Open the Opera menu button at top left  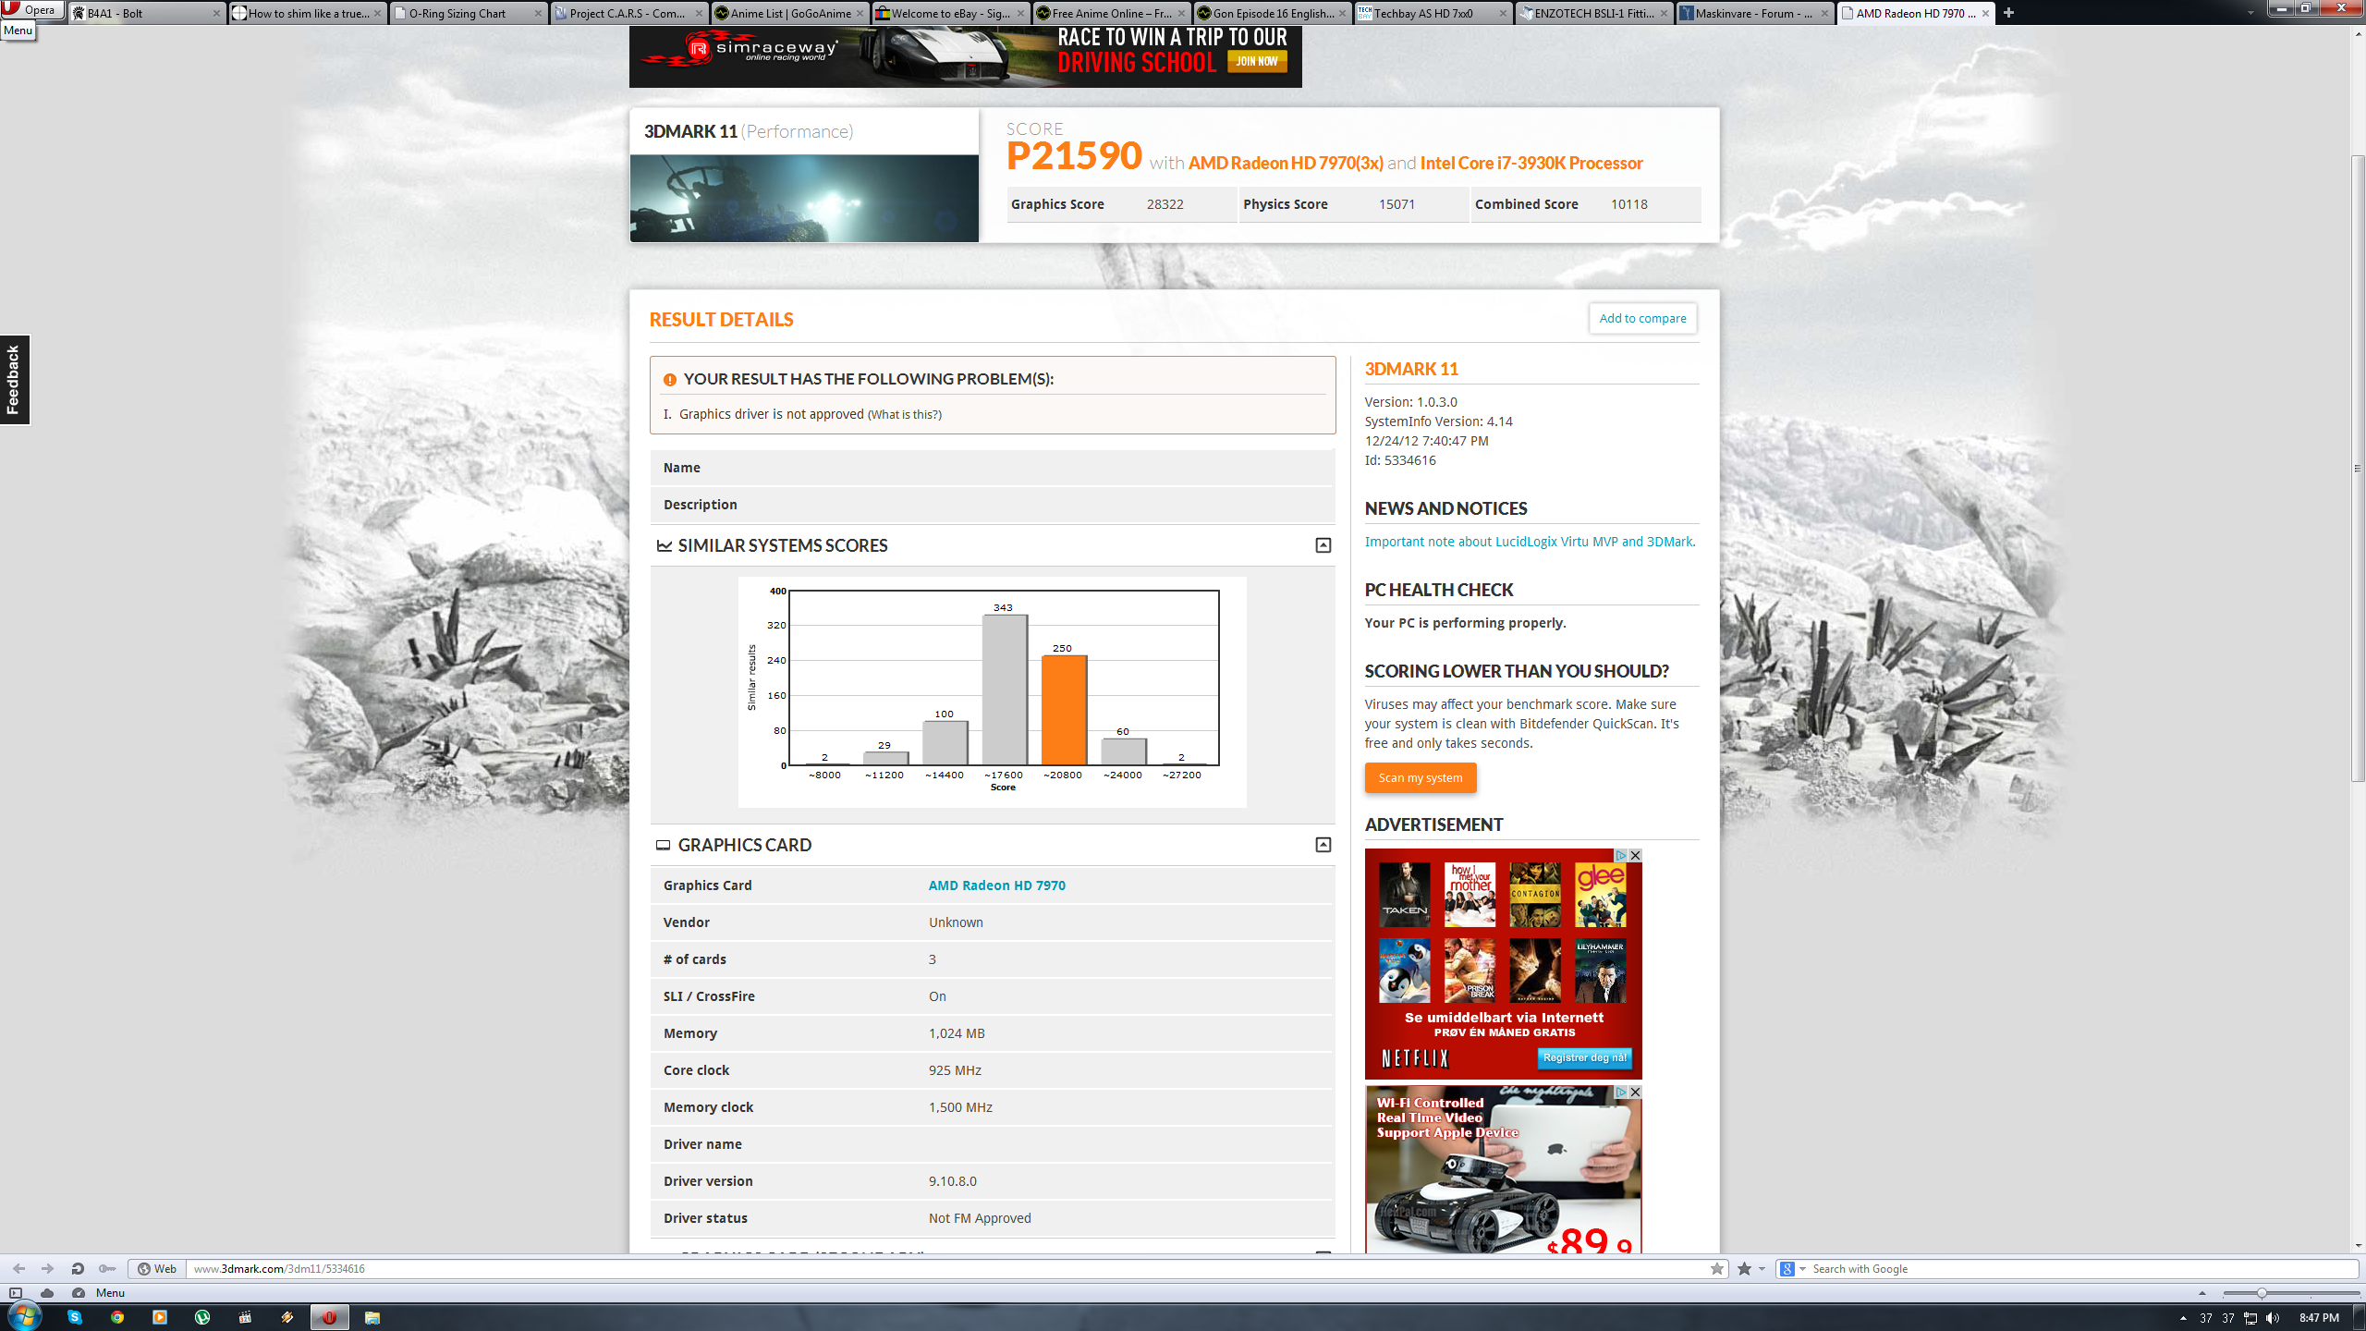(31, 10)
